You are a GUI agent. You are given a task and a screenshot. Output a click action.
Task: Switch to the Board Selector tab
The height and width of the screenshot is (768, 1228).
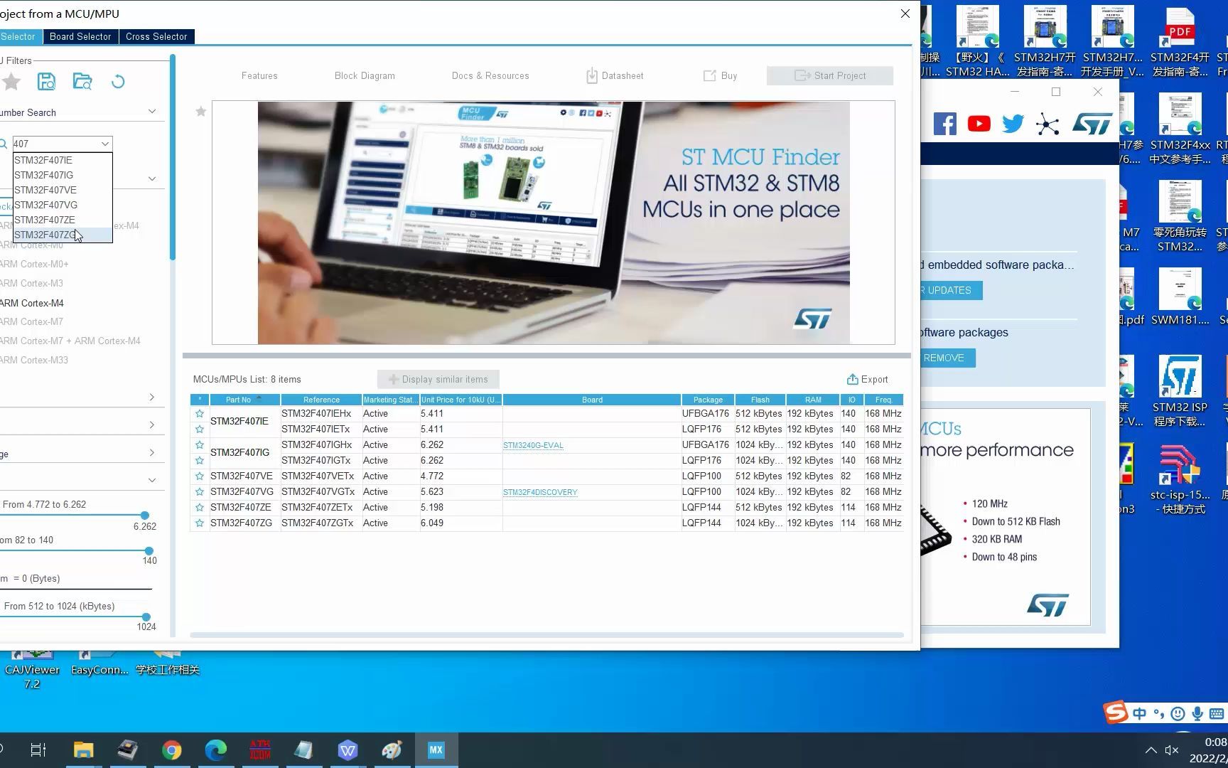tap(80, 36)
